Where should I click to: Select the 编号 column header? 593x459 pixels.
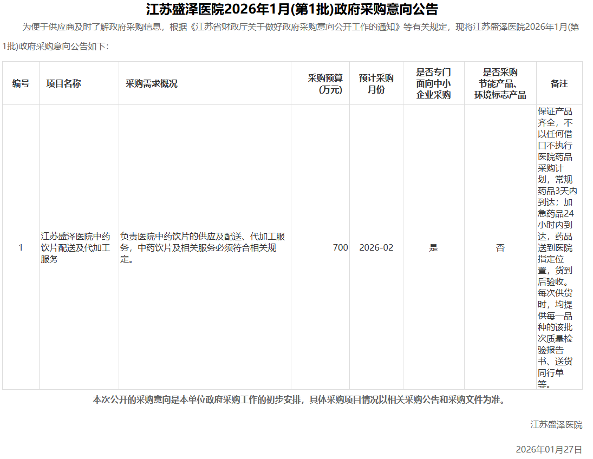coord(21,83)
